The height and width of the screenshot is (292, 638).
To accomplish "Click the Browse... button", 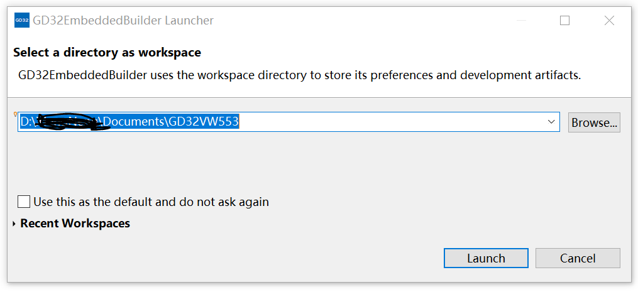I will point(594,122).
